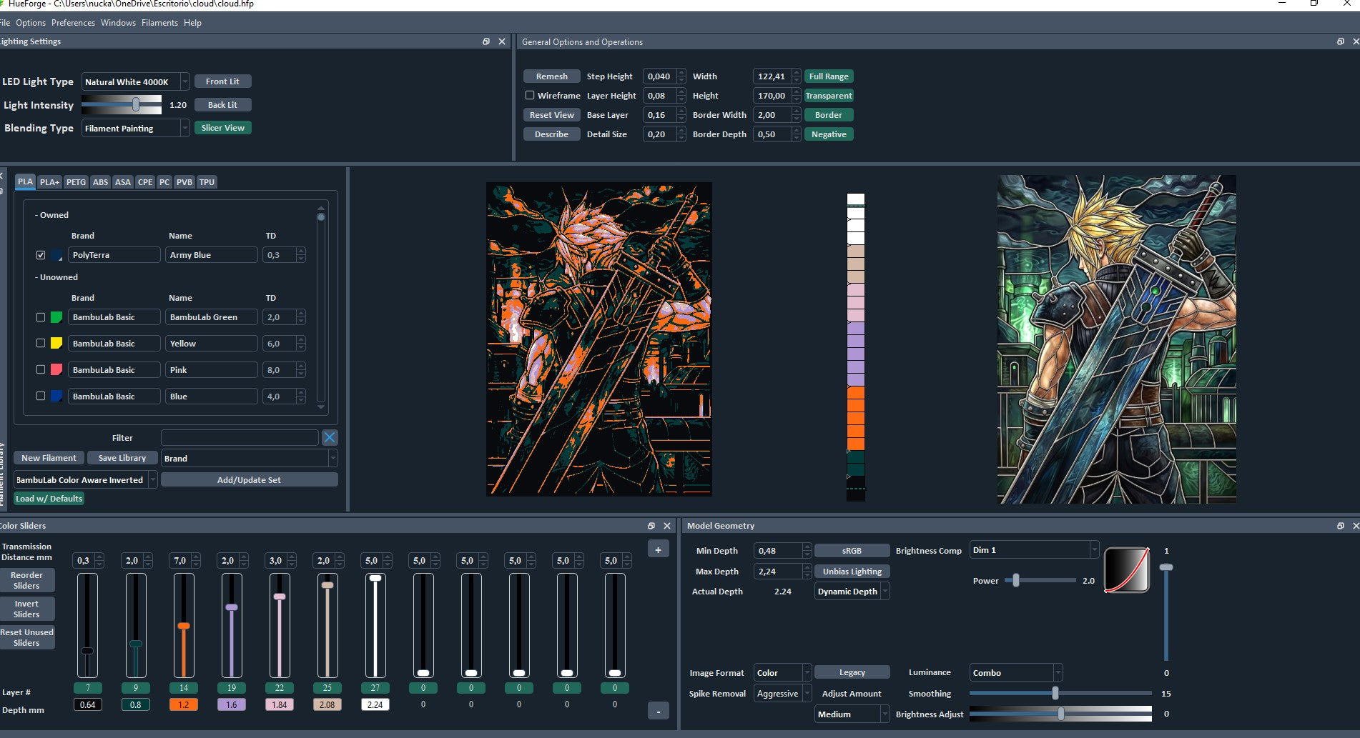Image resolution: width=1360 pixels, height=738 pixels.
Task: Click the Blue filament color swatch
Action: tap(56, 397)
